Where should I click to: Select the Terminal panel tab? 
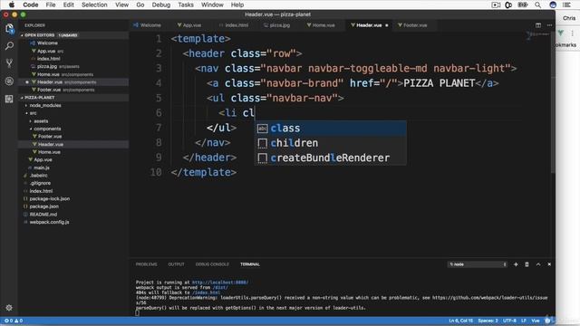click(x=250, y=264)
